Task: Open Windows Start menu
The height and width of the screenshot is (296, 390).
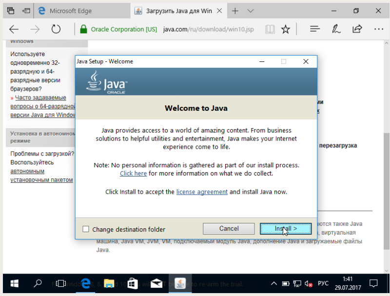Action: pos(15,283)
